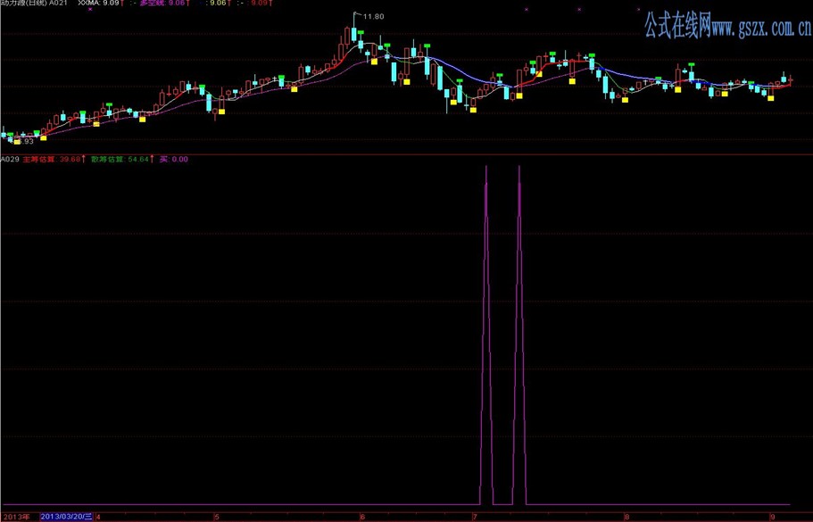Click the main chart title ending in A021
813x522 pixels.
(x=34, y=3)
